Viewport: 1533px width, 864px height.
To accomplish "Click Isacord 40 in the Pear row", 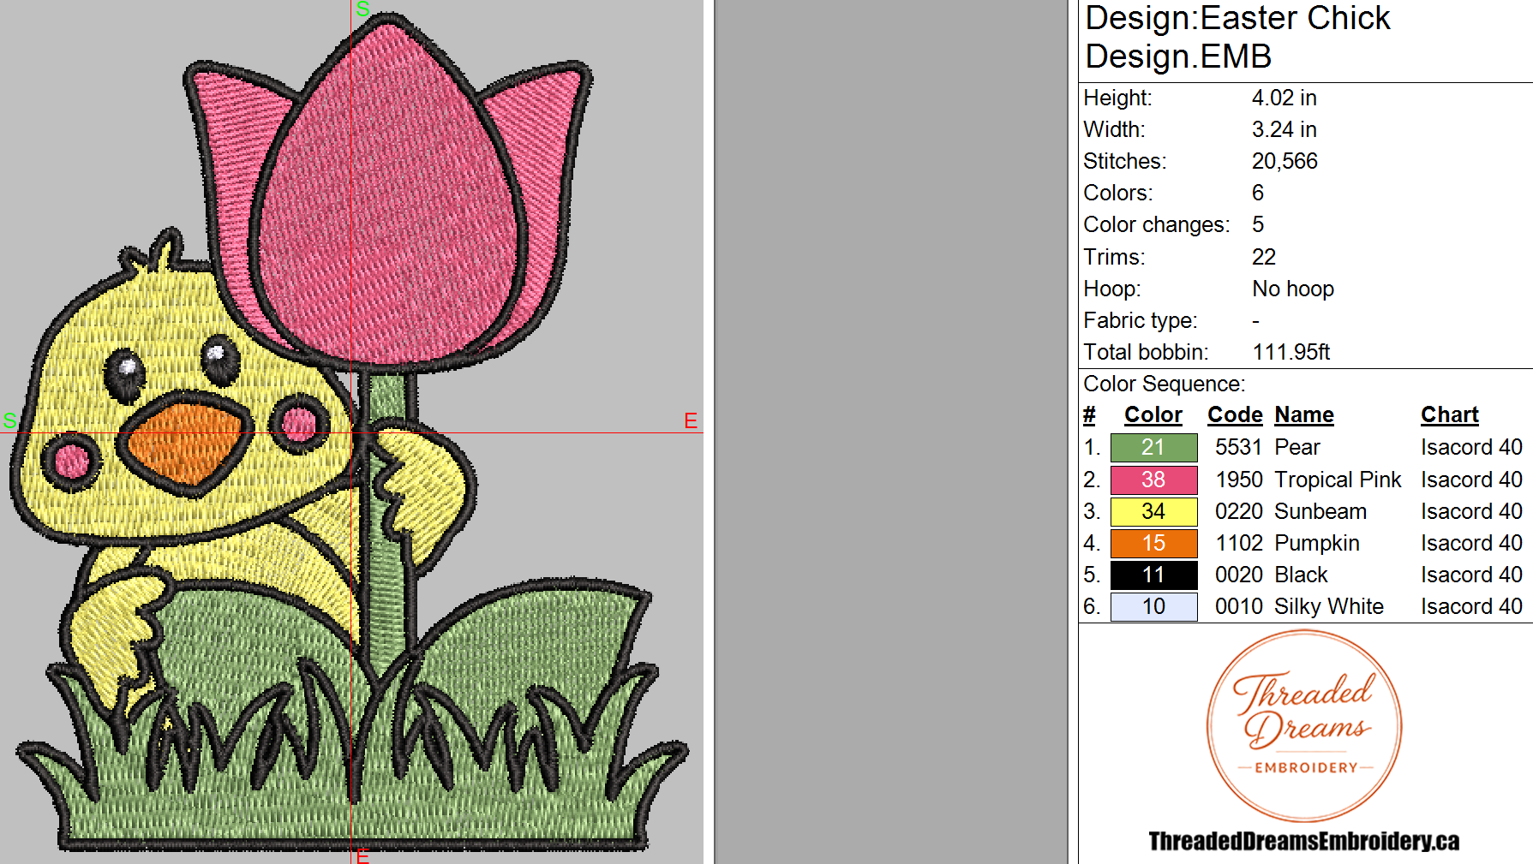I will pos(1471,447).
